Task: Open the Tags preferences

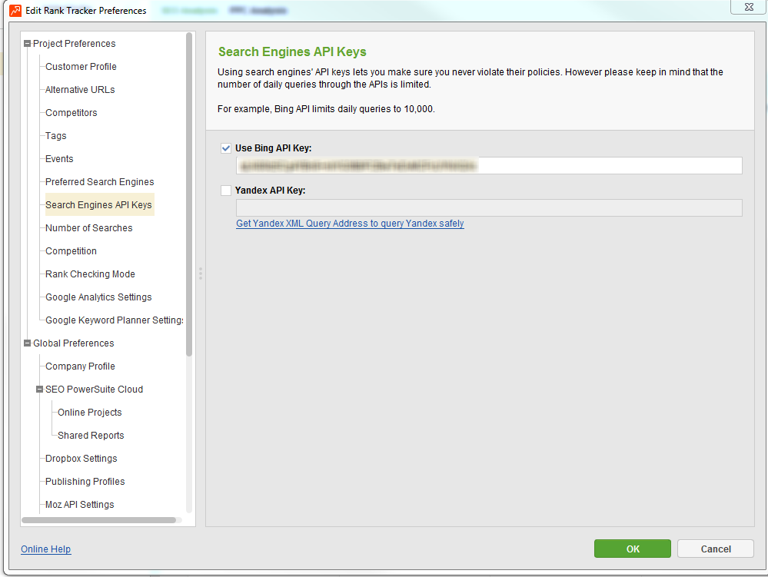Action: tap(56, 135)
